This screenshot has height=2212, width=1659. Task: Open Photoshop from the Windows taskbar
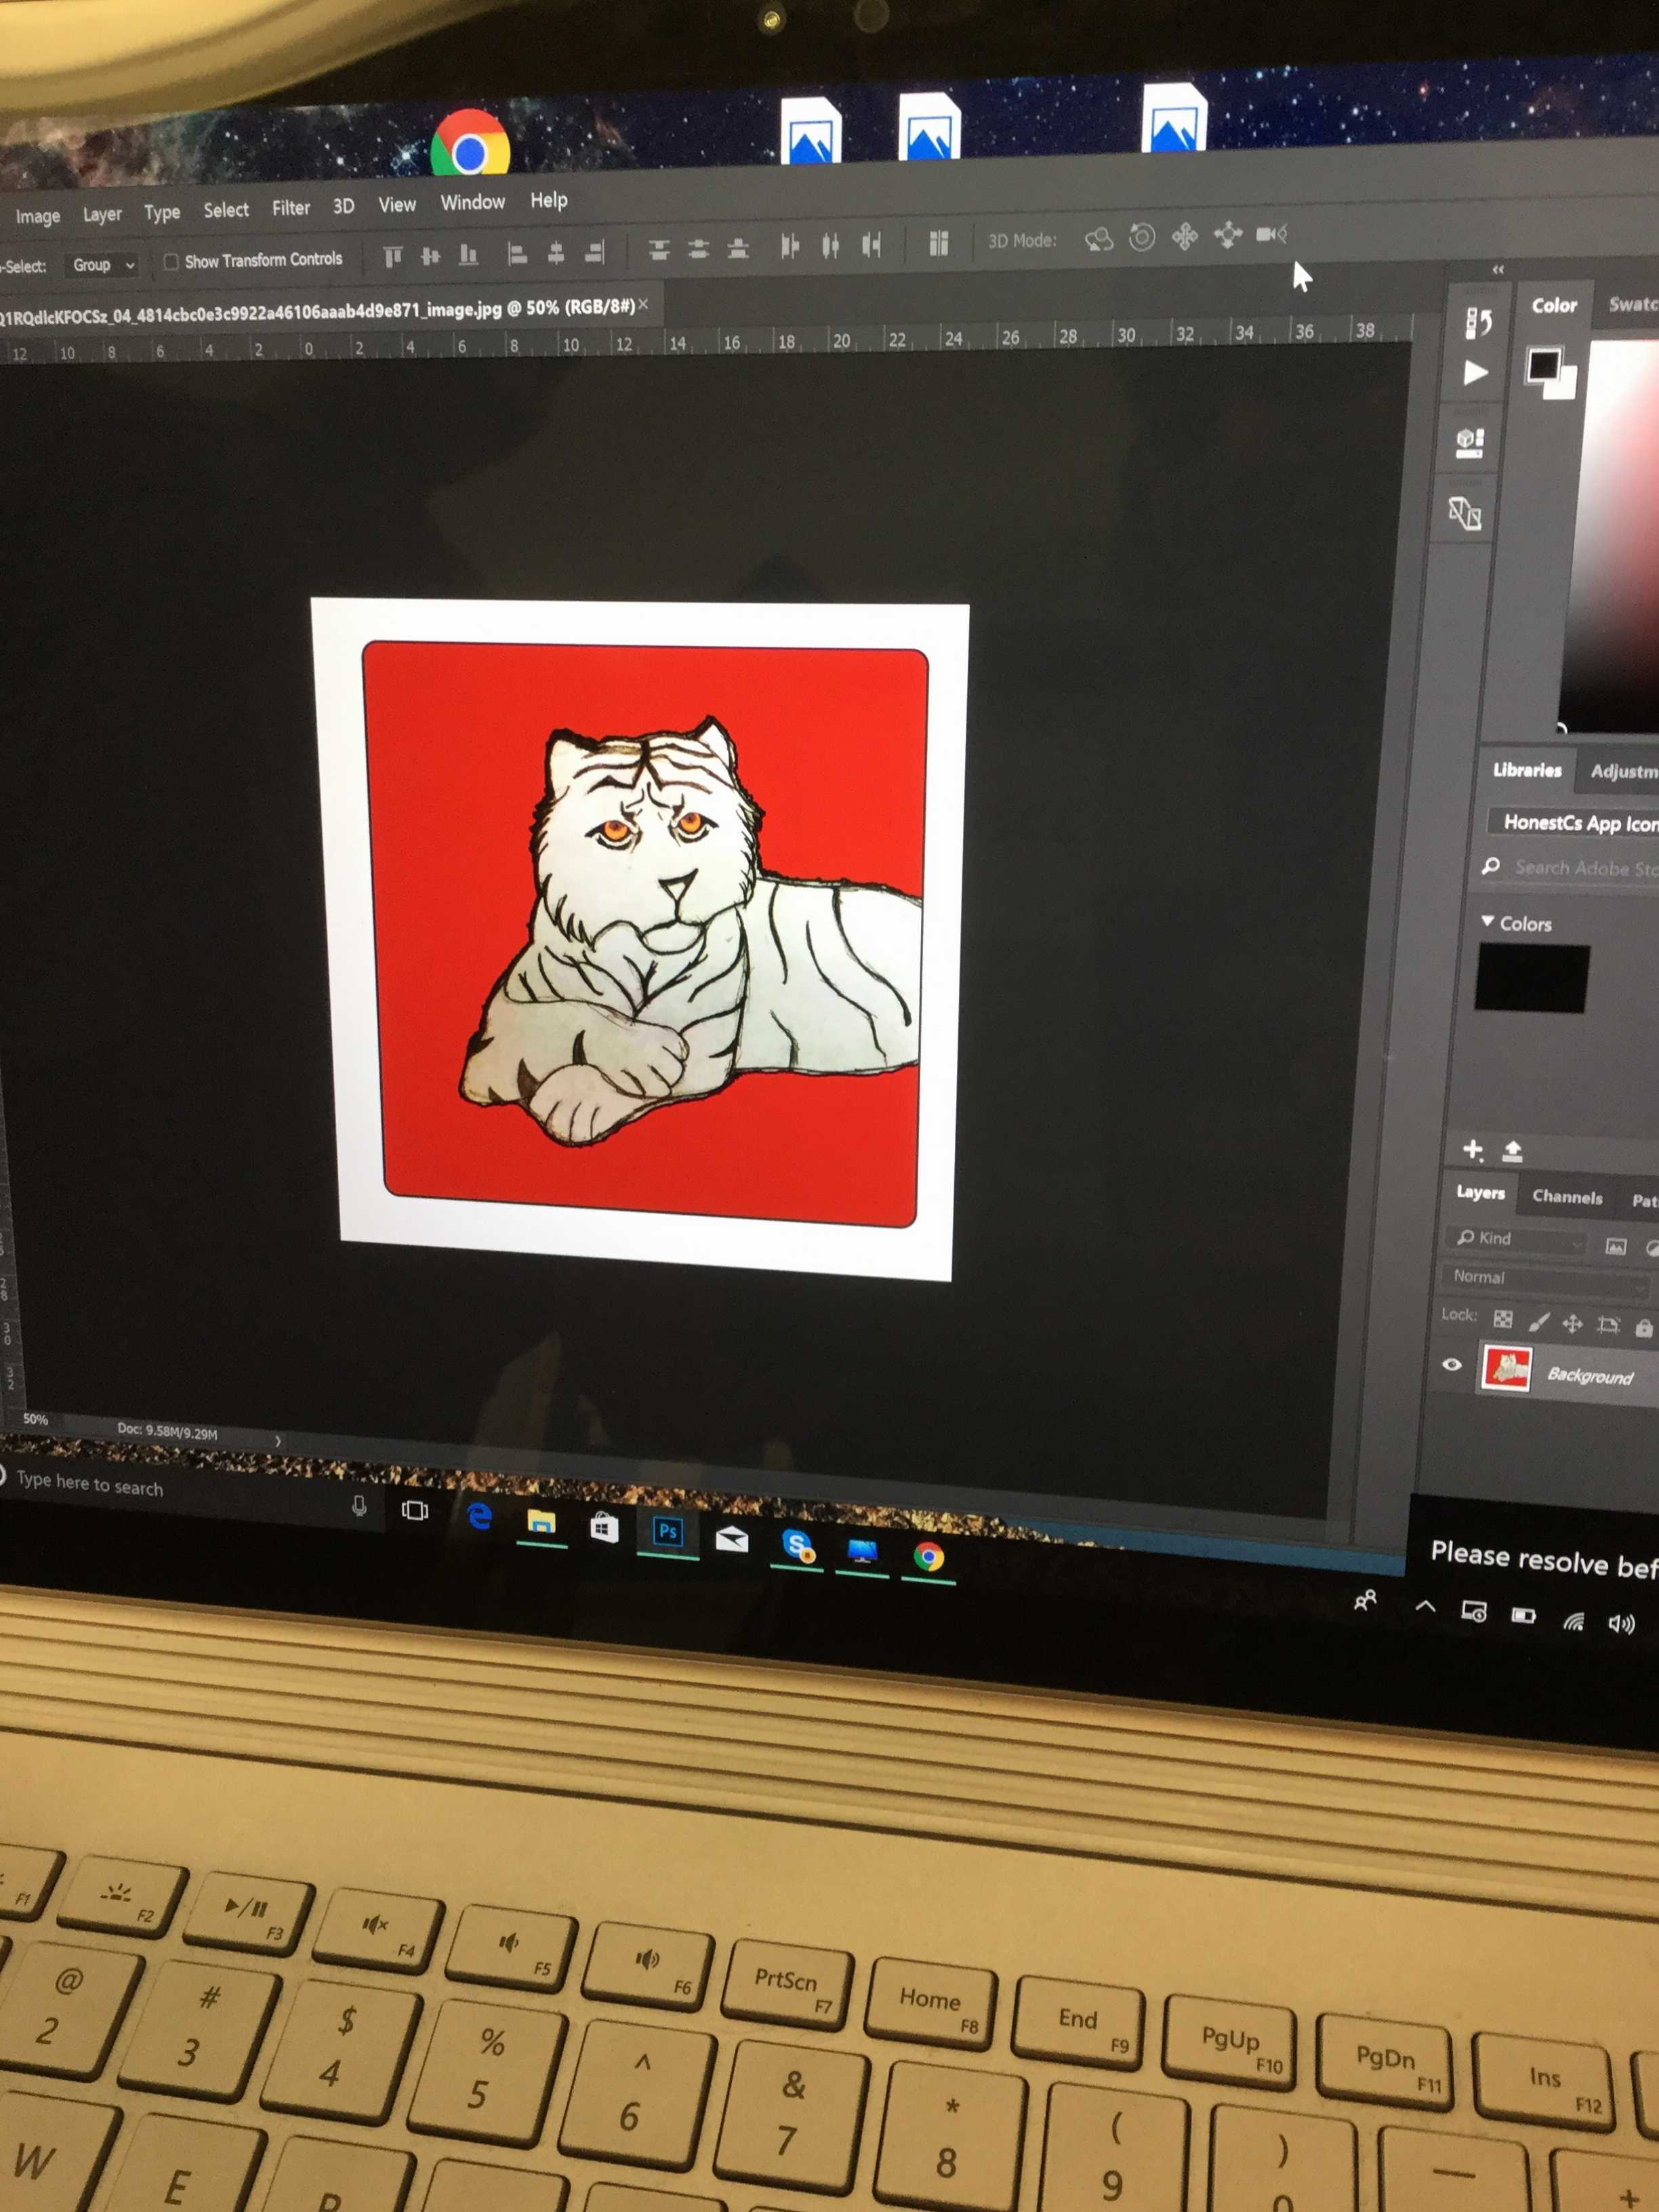point(668,1532)
